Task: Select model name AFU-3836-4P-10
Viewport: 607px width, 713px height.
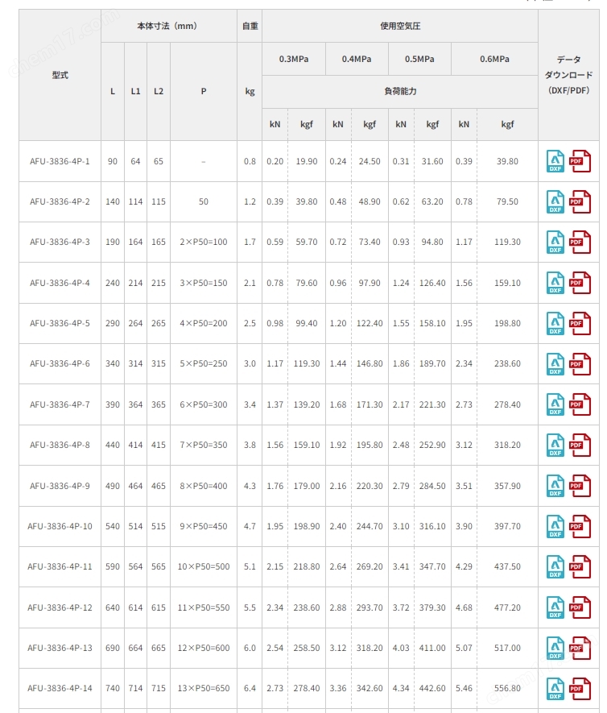Action: point(60,526)
